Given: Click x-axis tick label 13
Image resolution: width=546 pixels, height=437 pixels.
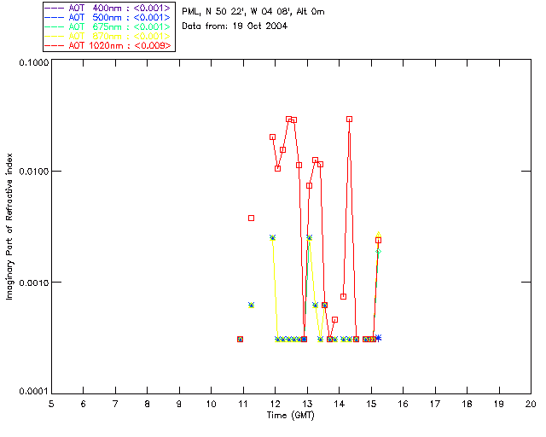Looking at the screenshot, I should [307, 404].
